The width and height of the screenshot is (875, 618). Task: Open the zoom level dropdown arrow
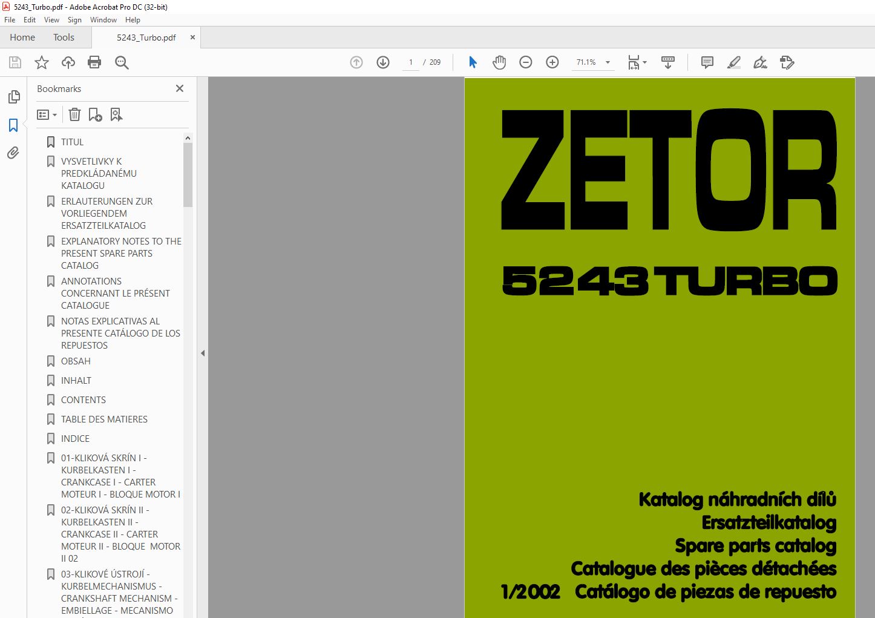point(608,62)
